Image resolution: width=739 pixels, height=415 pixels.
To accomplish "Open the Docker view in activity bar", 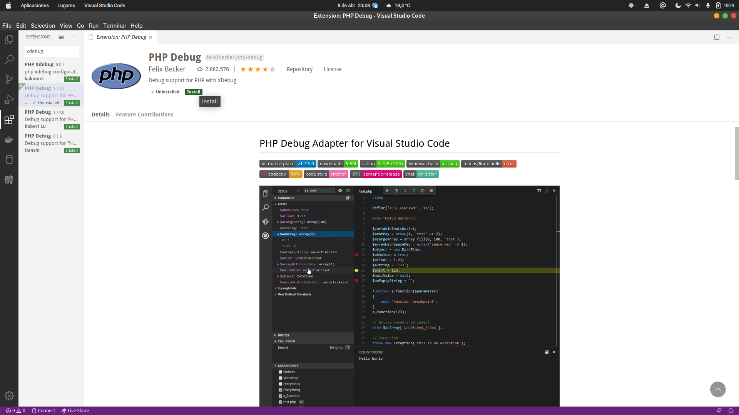I will [9, 139].
